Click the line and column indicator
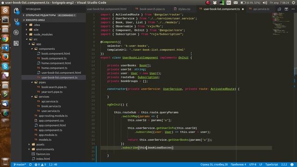This screenshot has height=167, width=297. coord(214,165)
